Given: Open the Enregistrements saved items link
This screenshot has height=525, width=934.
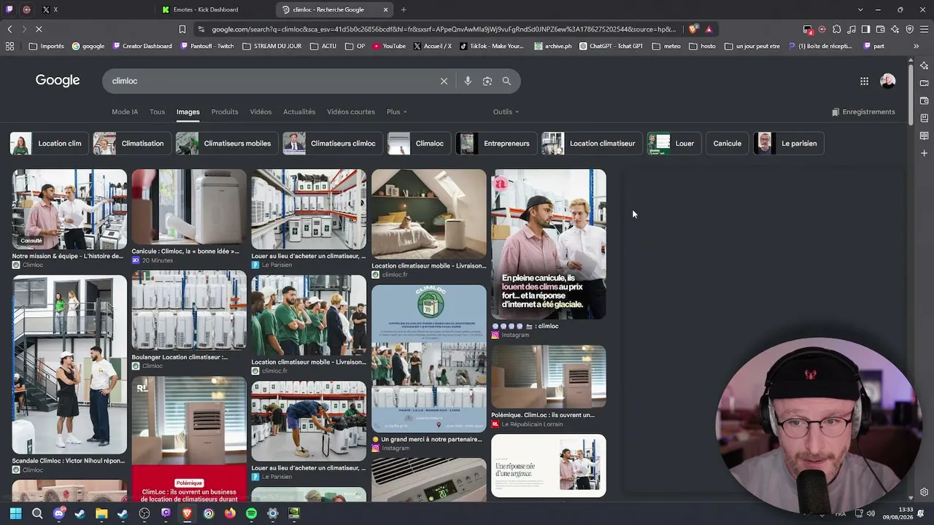Looking at the screenshot, I should [x=863, y=112].
